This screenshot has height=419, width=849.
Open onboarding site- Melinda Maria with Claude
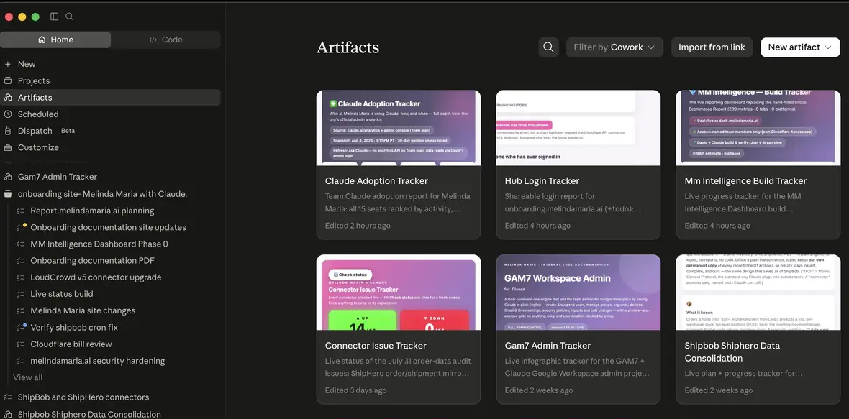[111, 193]
